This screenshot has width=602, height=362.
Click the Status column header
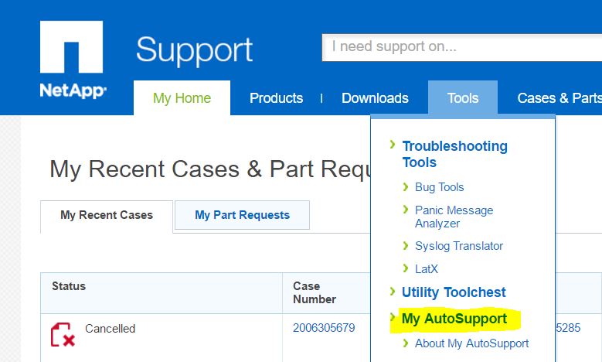(x=69, y=286)
